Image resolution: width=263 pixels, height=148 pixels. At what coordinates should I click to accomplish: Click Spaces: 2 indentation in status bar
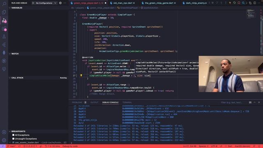click(x=203, y=146)
